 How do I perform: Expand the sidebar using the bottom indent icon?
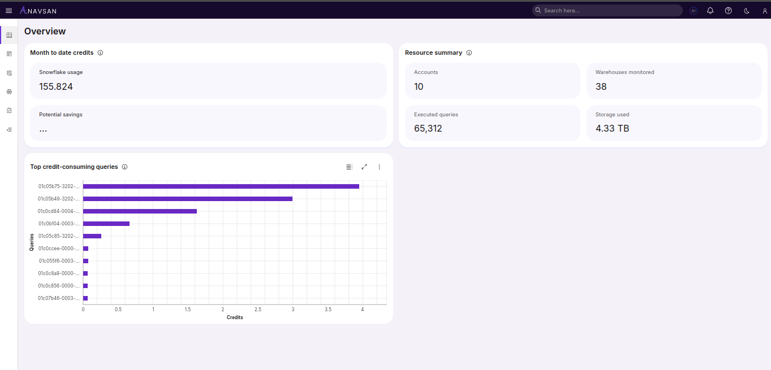pos(9,129)
